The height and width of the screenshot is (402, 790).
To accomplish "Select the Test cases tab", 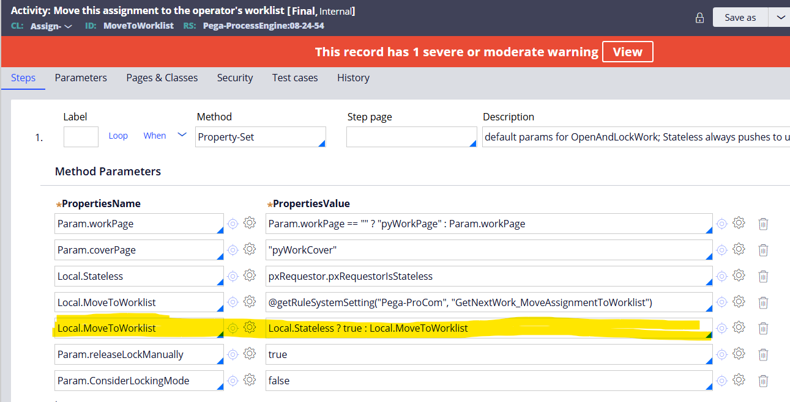I will (x=294, y=78).
